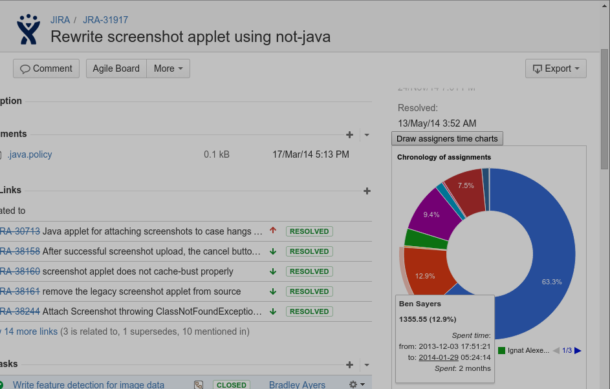610x389 pixels.
Task: Click the priority arrow icon for JRA-38160
Action: (x=273, y=271)
